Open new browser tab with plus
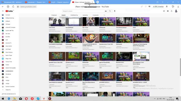The image size is (181, 101). click(98, 2)
